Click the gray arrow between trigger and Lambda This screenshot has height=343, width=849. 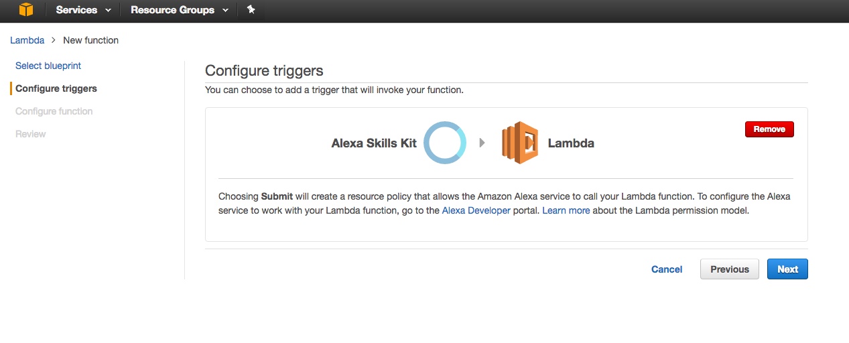[x=482, y=143]
